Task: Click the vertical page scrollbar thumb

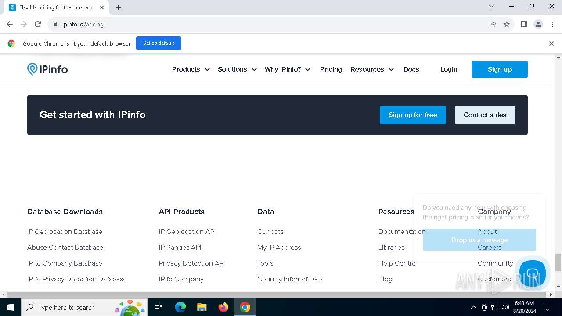Action: click(558, 262)
